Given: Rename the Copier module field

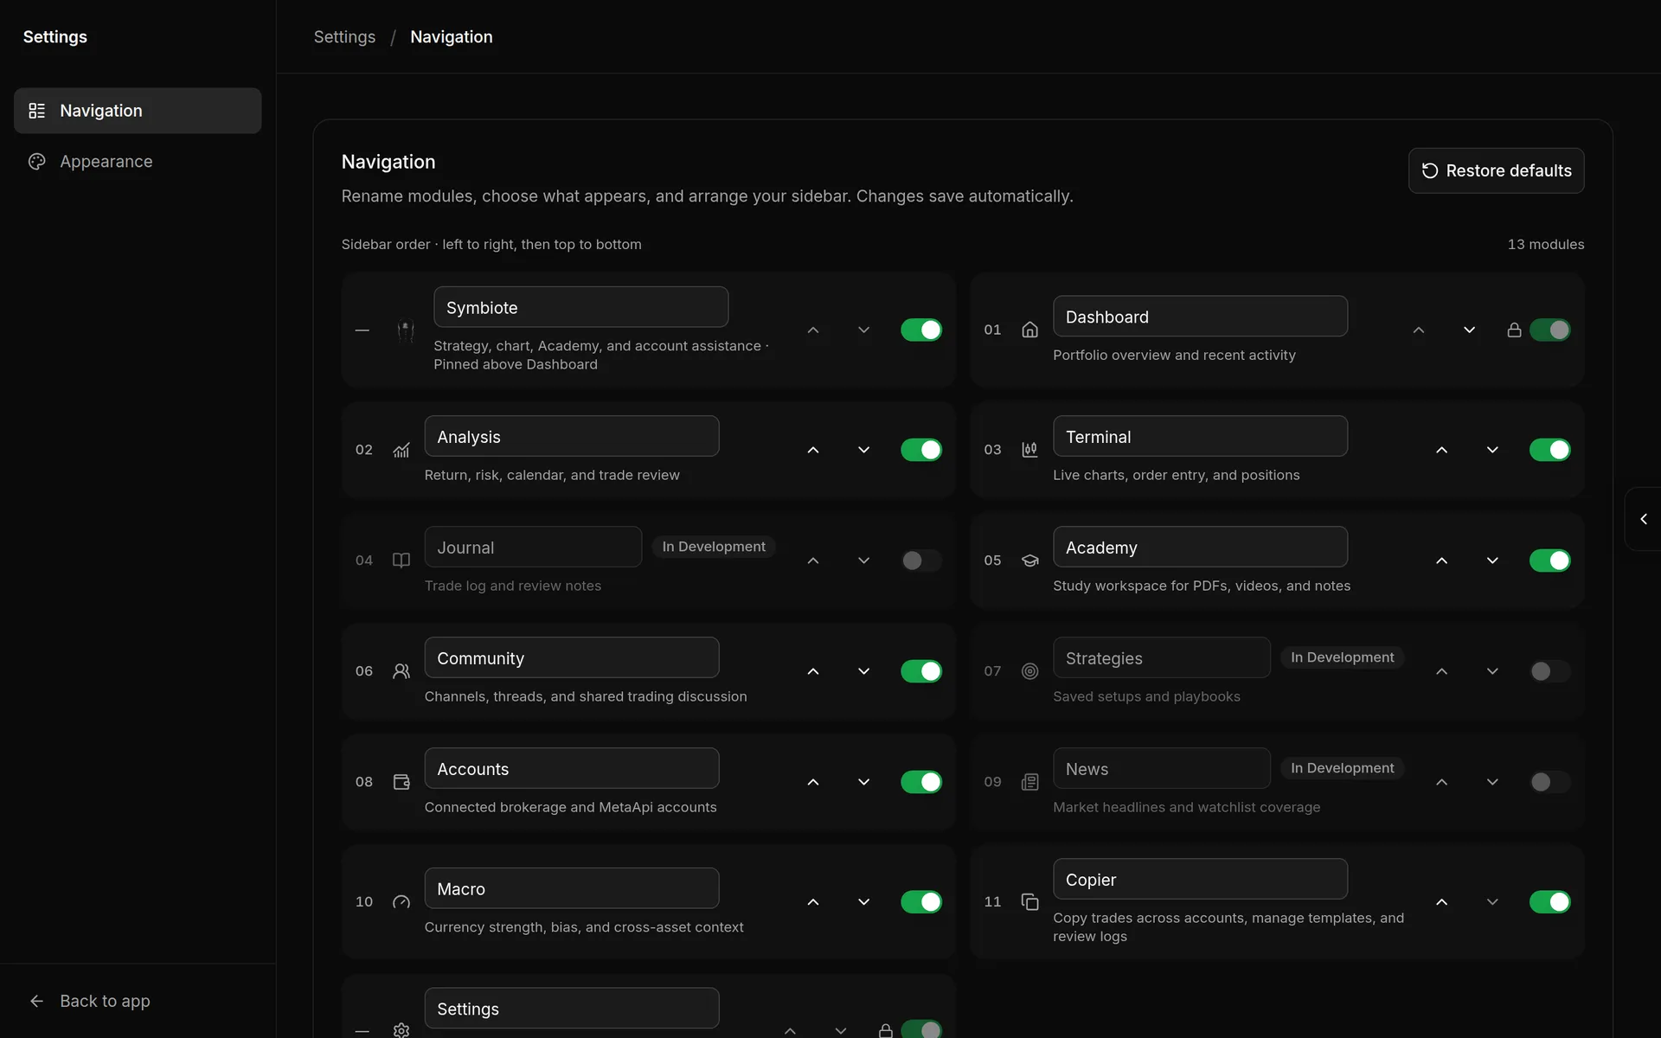Looking at the screenshot, I should pos(1200,879).
